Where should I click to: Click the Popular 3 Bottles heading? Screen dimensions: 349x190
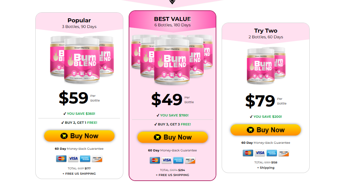tap(79, 23)
